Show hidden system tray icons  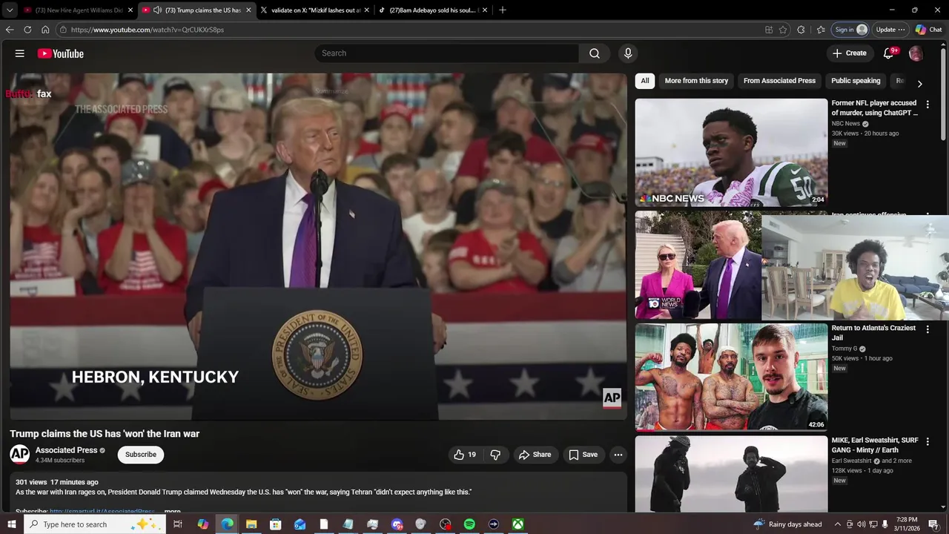click(x=838, y=524)
